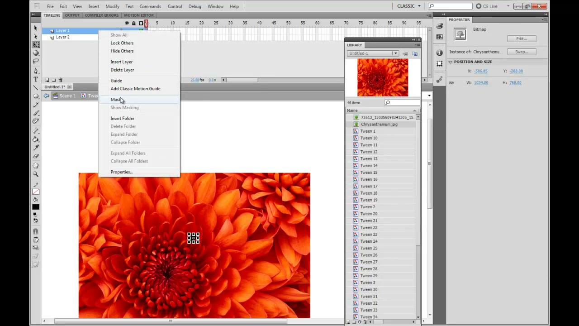
Task: Choose Insert Layer in context menu
Action: point(122,62)
